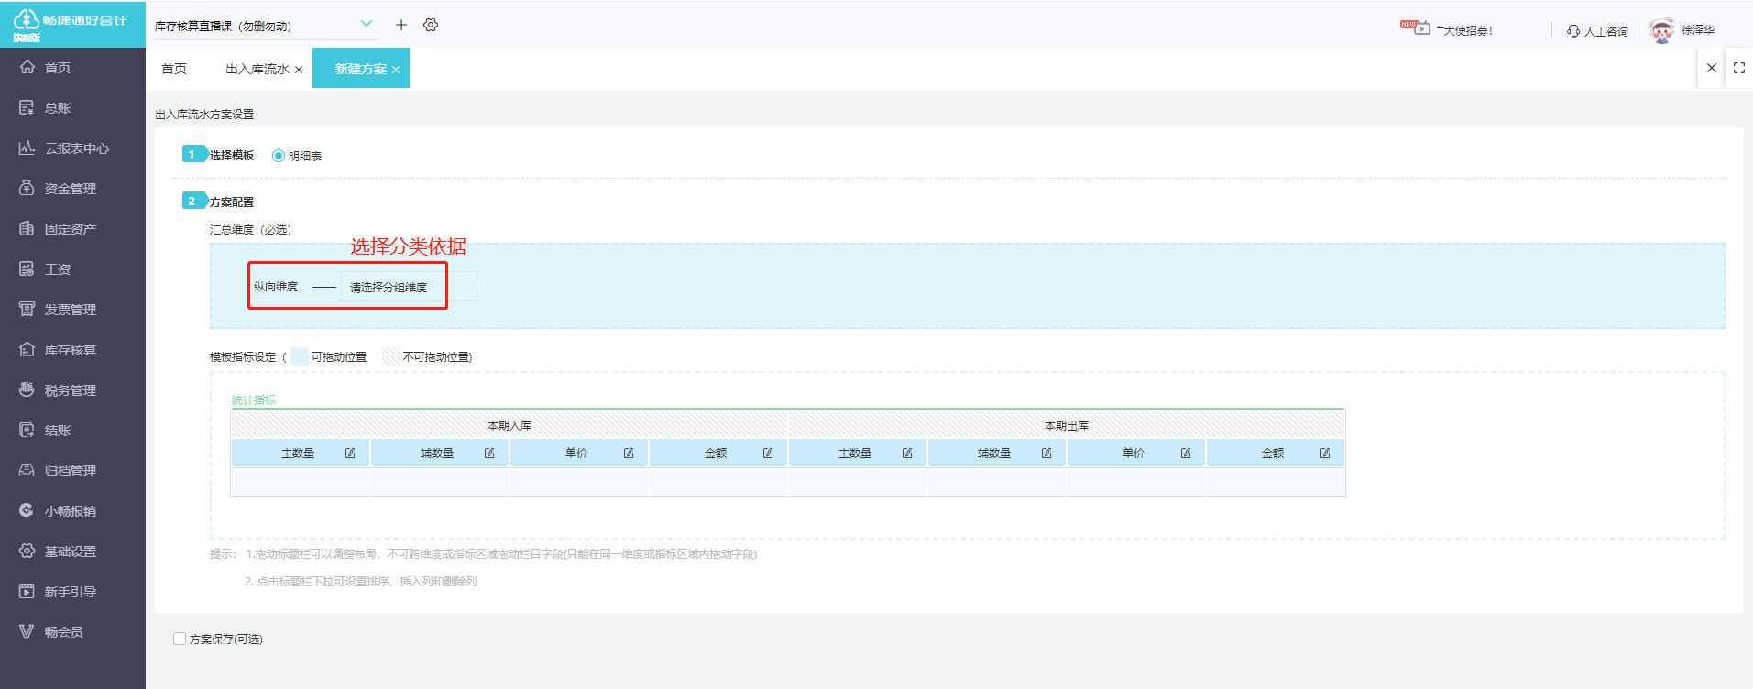Click the user name 徐泽华
1753x689 pixels.
pos(1697,30)
